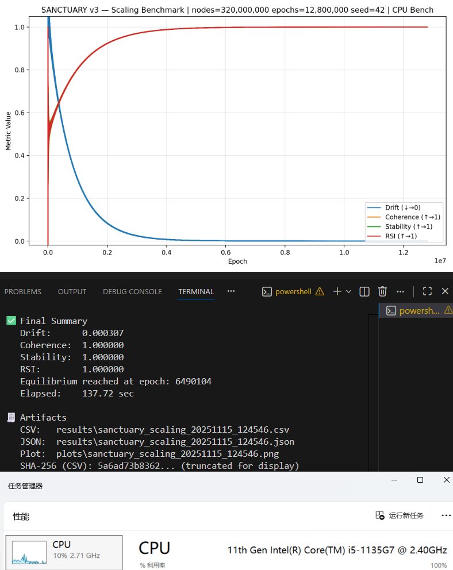Screen dimensions: 453x570
Task: Click the Drift blue legend line
Action: pos(374,207)
